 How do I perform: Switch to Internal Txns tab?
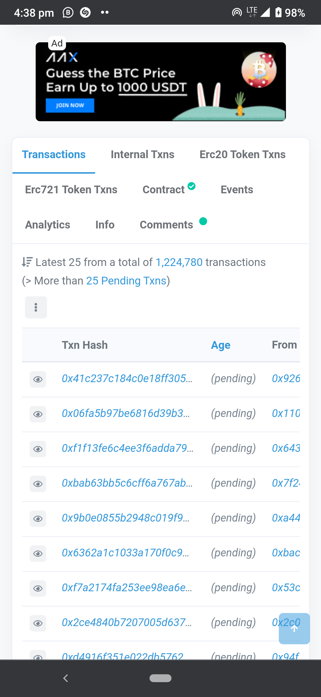tap(143, 155)
